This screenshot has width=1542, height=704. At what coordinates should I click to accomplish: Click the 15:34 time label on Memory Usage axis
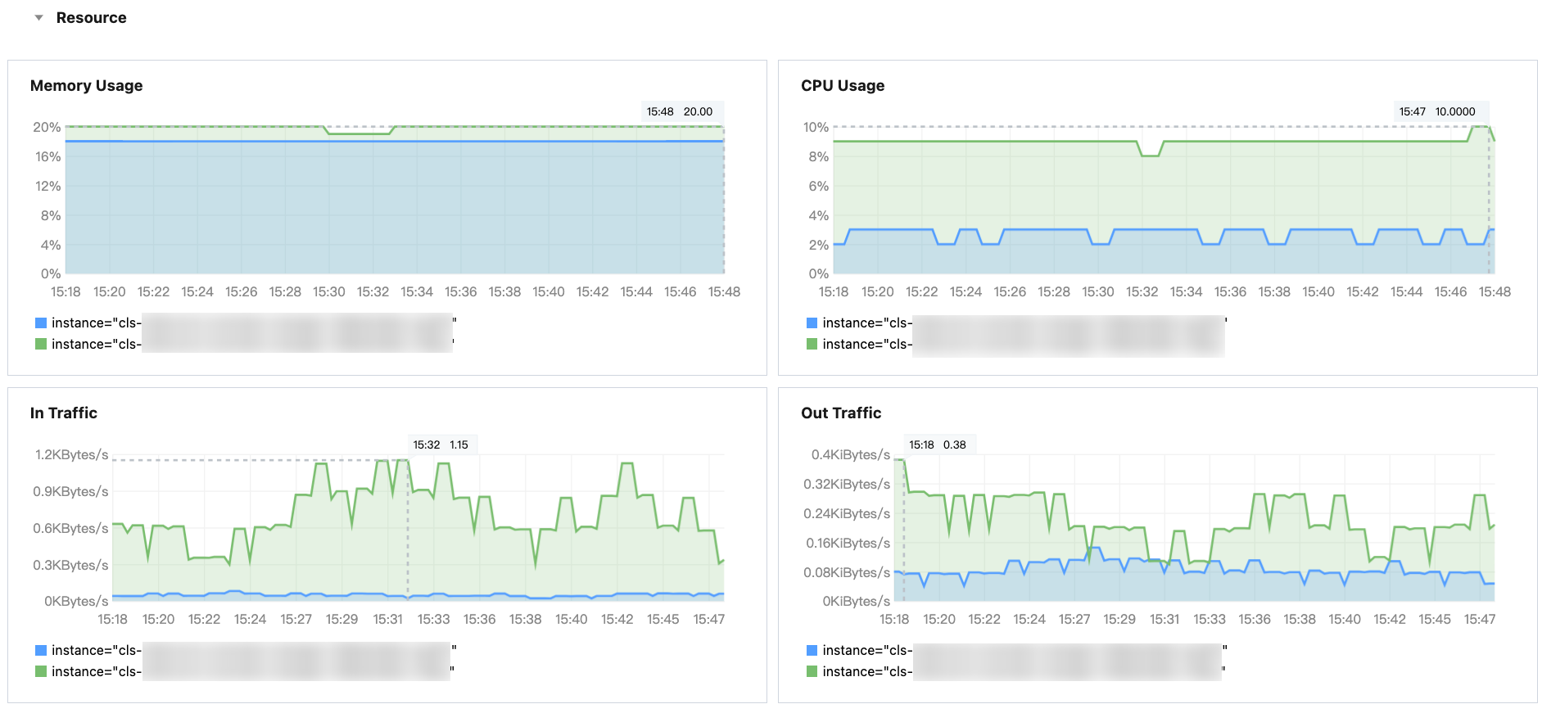417,292
